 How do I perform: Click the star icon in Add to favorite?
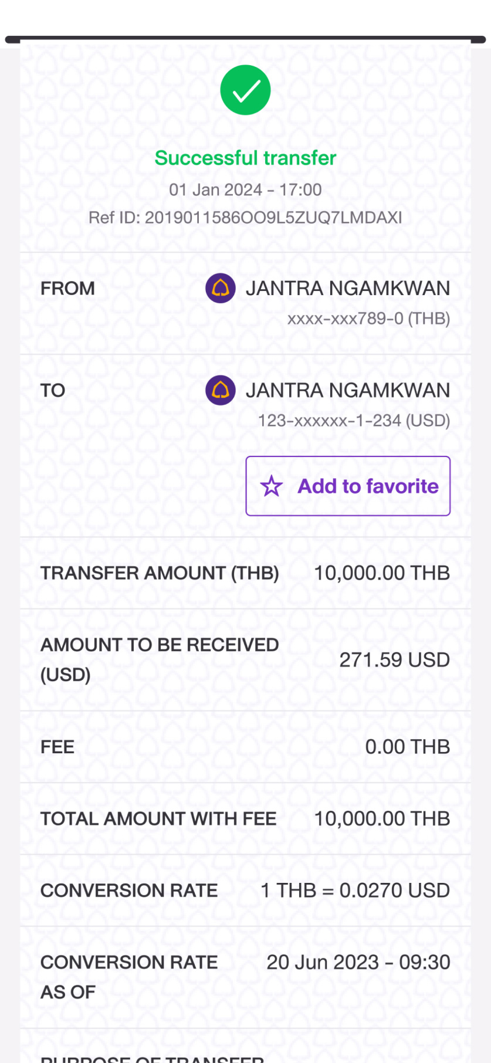click(x=272, y=486)
